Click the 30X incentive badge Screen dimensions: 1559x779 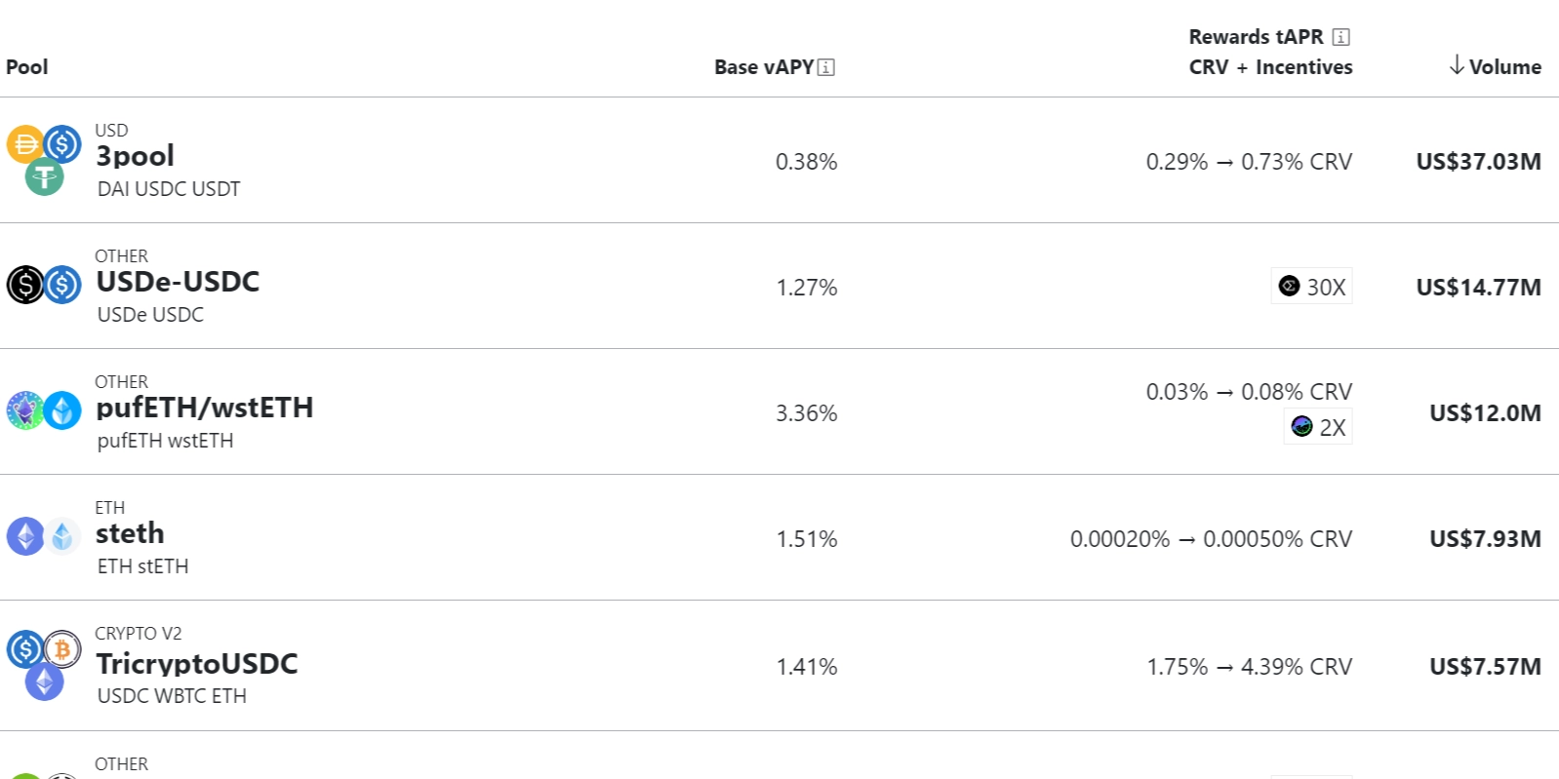click(1312, 287)
